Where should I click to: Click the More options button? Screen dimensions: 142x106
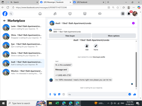click(114, 36)
